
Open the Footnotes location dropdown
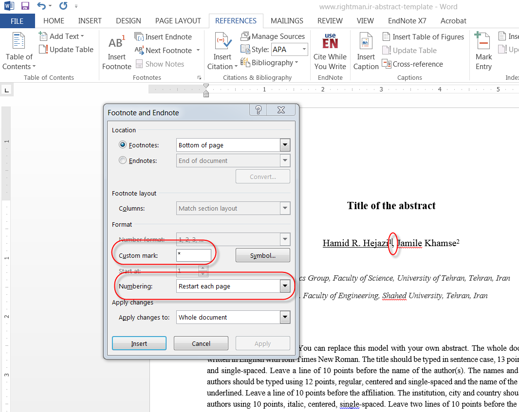(x=285, y=145)
